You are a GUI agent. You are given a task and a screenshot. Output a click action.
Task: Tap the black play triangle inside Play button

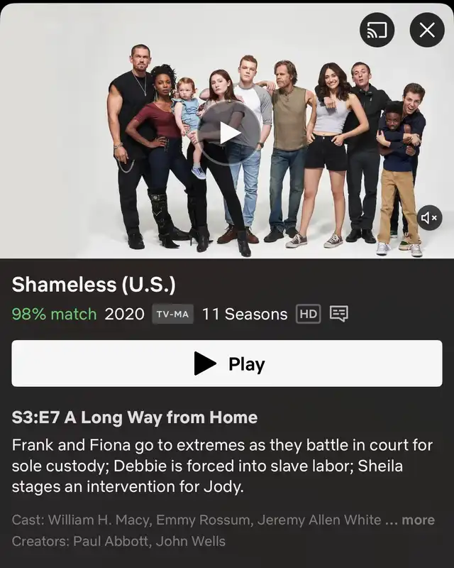coord(205,364)
